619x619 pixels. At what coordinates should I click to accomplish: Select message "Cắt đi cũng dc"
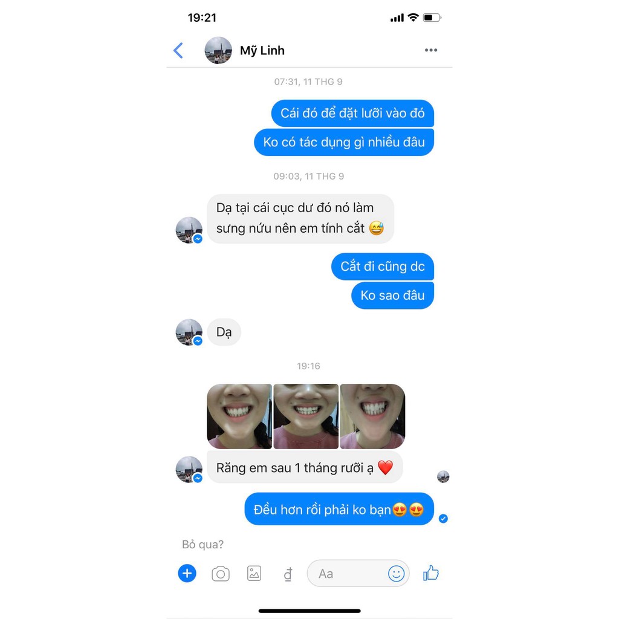click(383, 267)
